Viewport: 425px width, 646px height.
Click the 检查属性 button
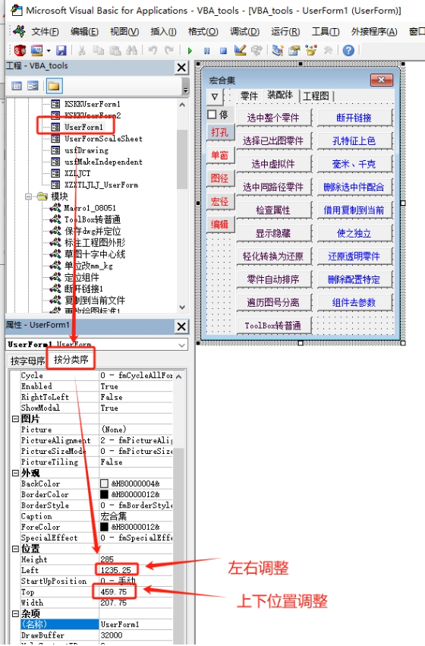273,210
